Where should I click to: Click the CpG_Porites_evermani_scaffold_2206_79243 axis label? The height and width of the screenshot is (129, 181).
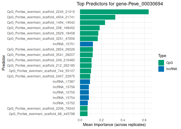(41, 108)
